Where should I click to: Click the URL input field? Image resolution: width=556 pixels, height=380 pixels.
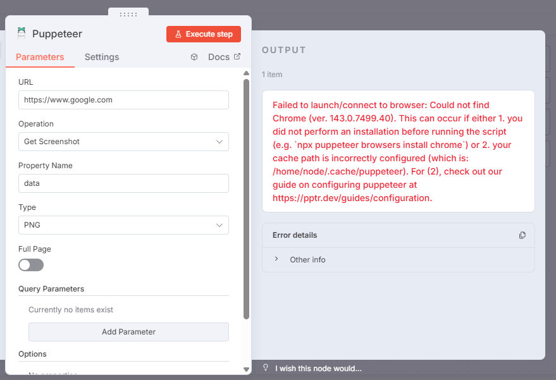[123, 100]
